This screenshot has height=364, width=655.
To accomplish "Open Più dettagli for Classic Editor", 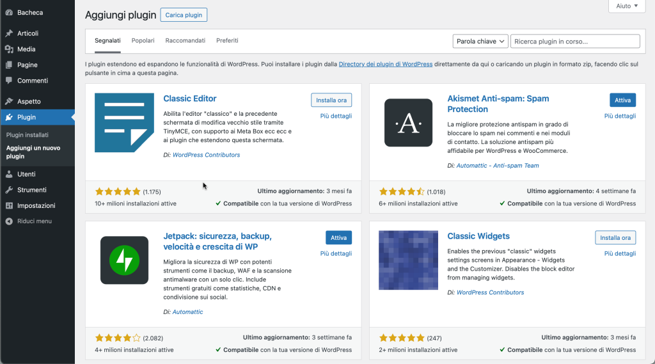I will coord(336,116).
